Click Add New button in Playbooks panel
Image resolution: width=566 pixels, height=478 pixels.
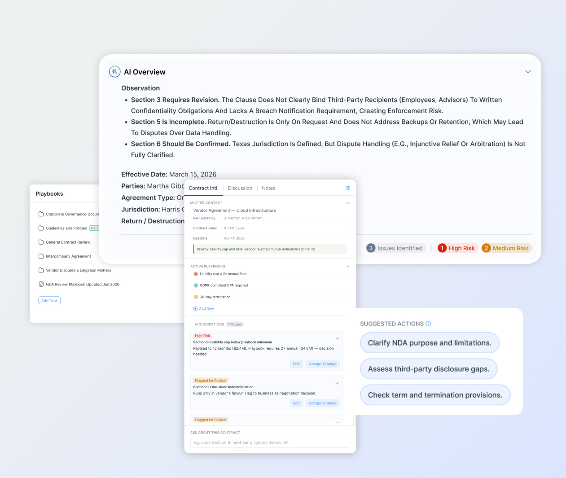(49, 300)
